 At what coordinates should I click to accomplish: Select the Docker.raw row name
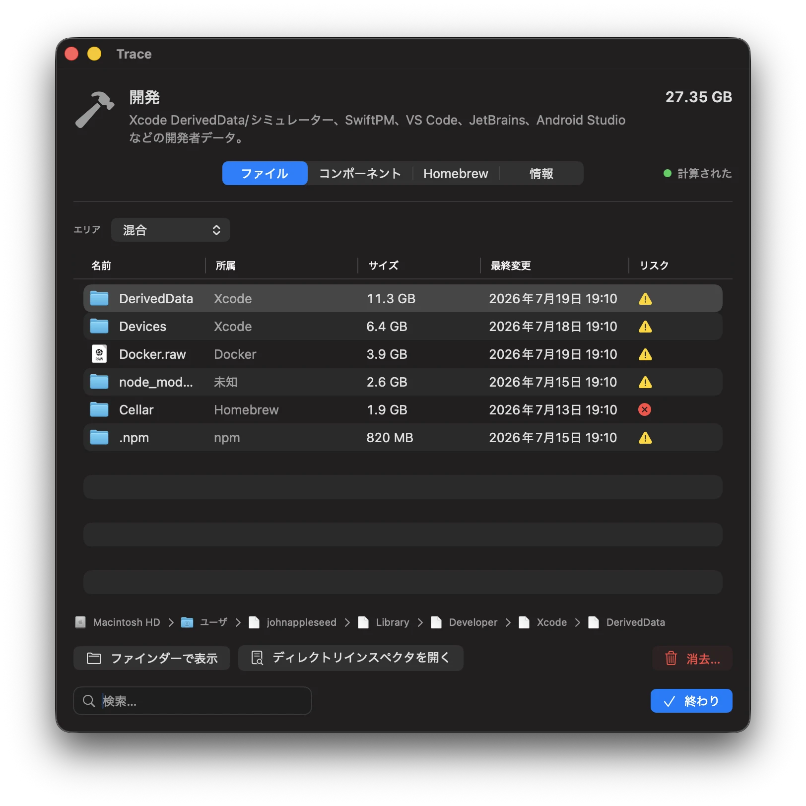[152, 354]
